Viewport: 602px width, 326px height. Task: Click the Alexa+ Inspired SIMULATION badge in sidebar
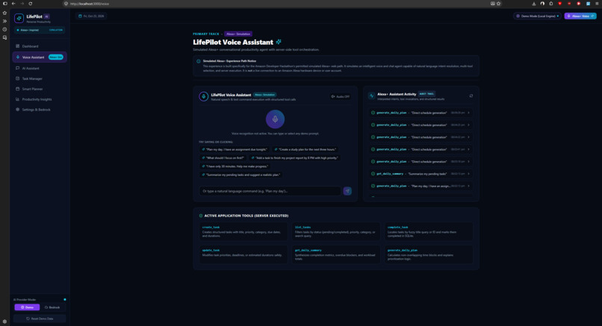[x=40, y=30]
